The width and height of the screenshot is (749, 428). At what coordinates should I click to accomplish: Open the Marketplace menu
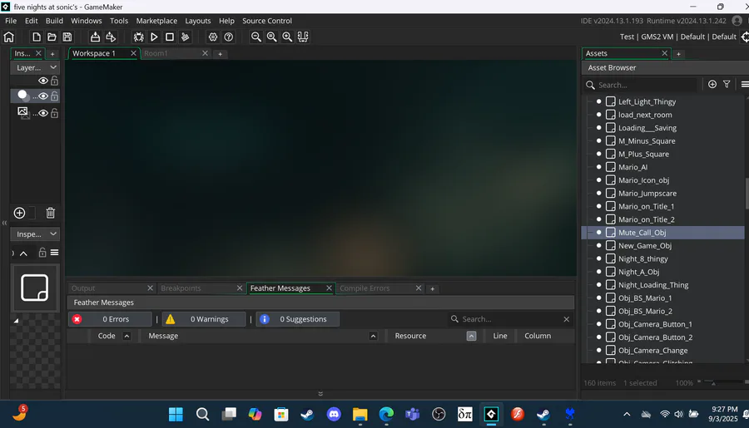tap(156, 21)
